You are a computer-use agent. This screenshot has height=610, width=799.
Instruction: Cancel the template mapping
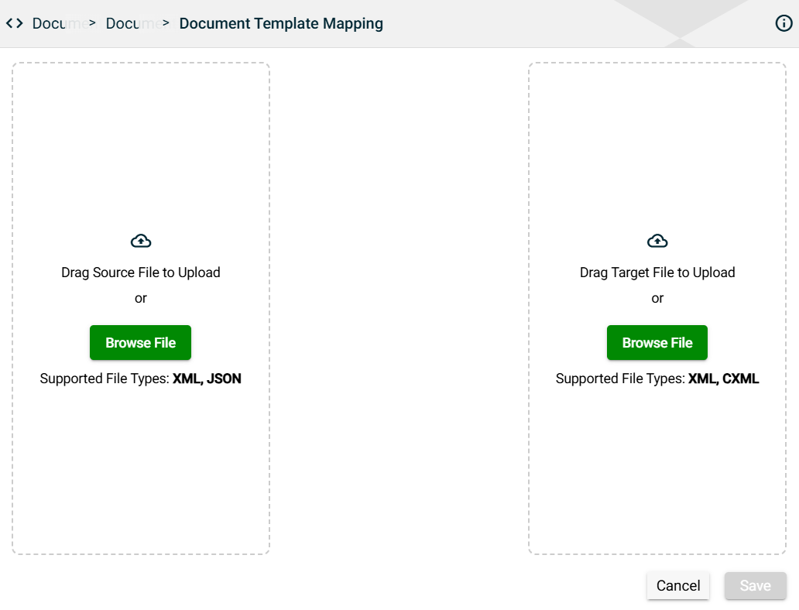pyautogui.click(x=677, y=586)
